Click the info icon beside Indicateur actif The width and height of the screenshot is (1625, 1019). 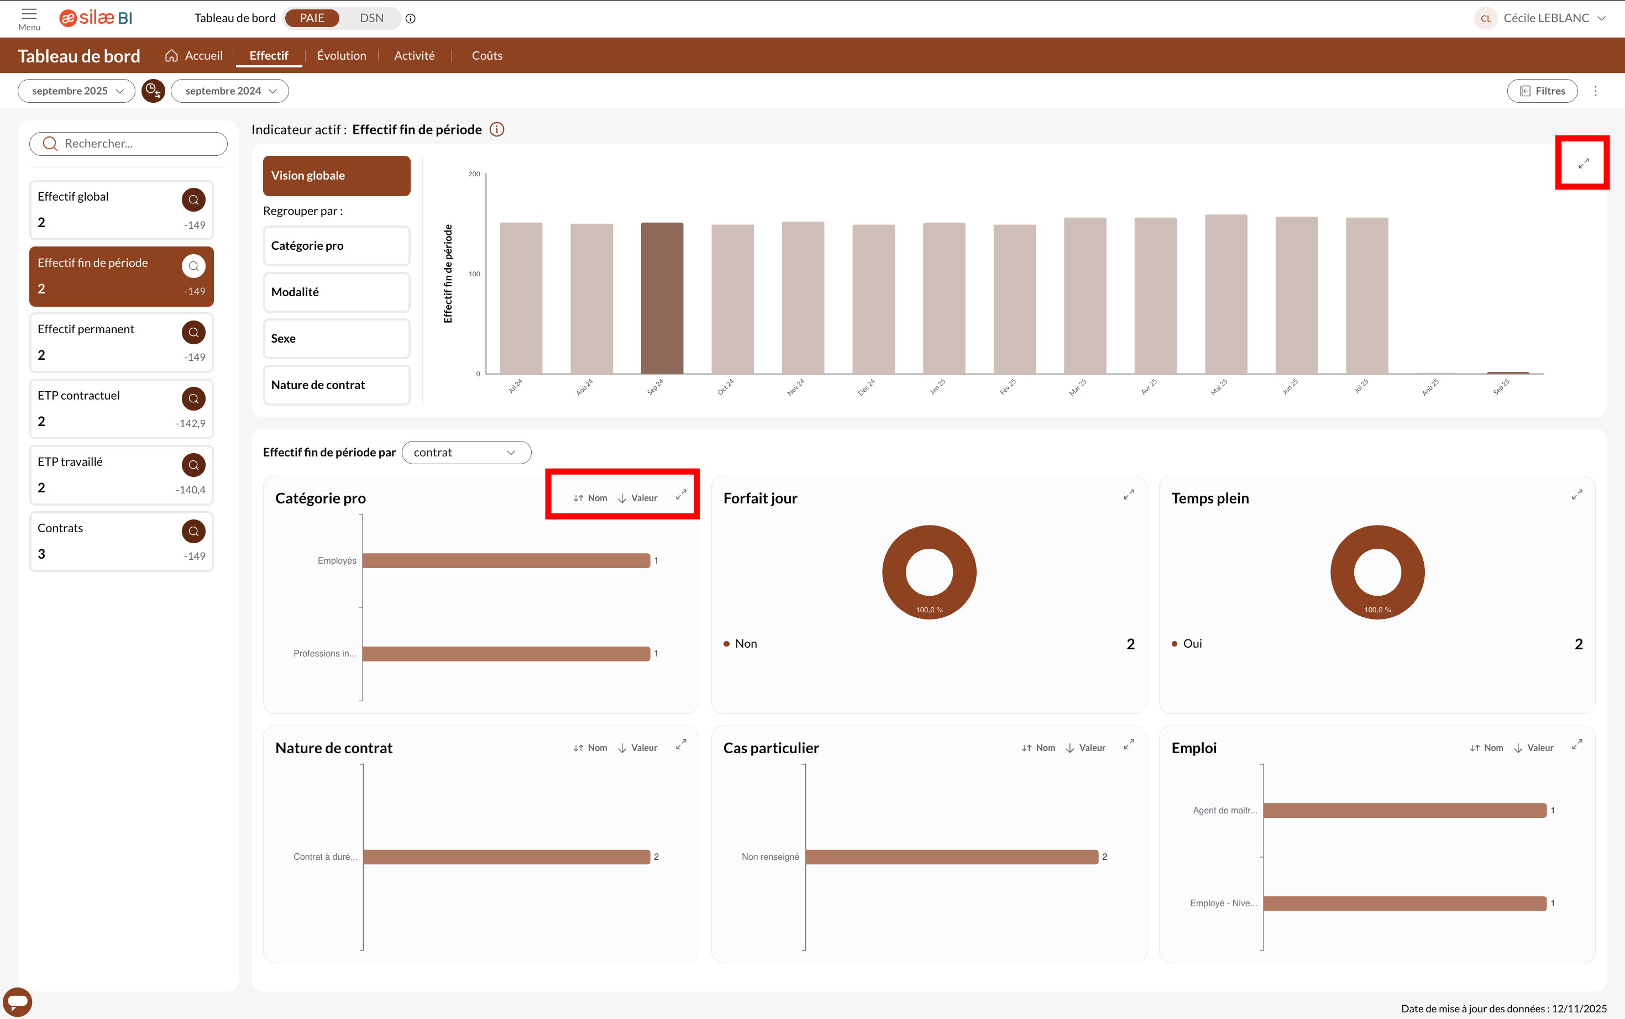coord(497,129)
